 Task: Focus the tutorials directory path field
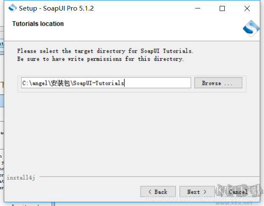click(x=106, y=83)
